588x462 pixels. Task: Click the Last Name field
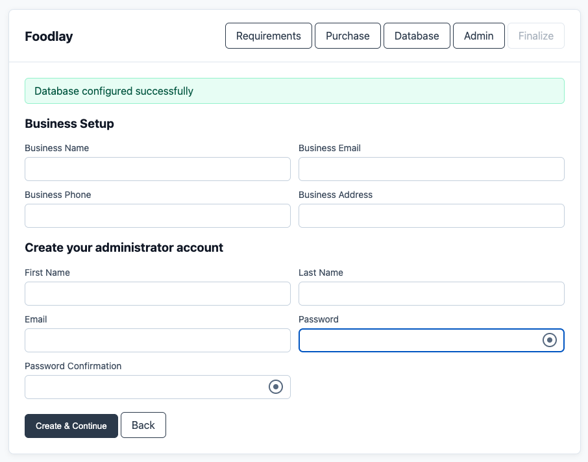431,293
